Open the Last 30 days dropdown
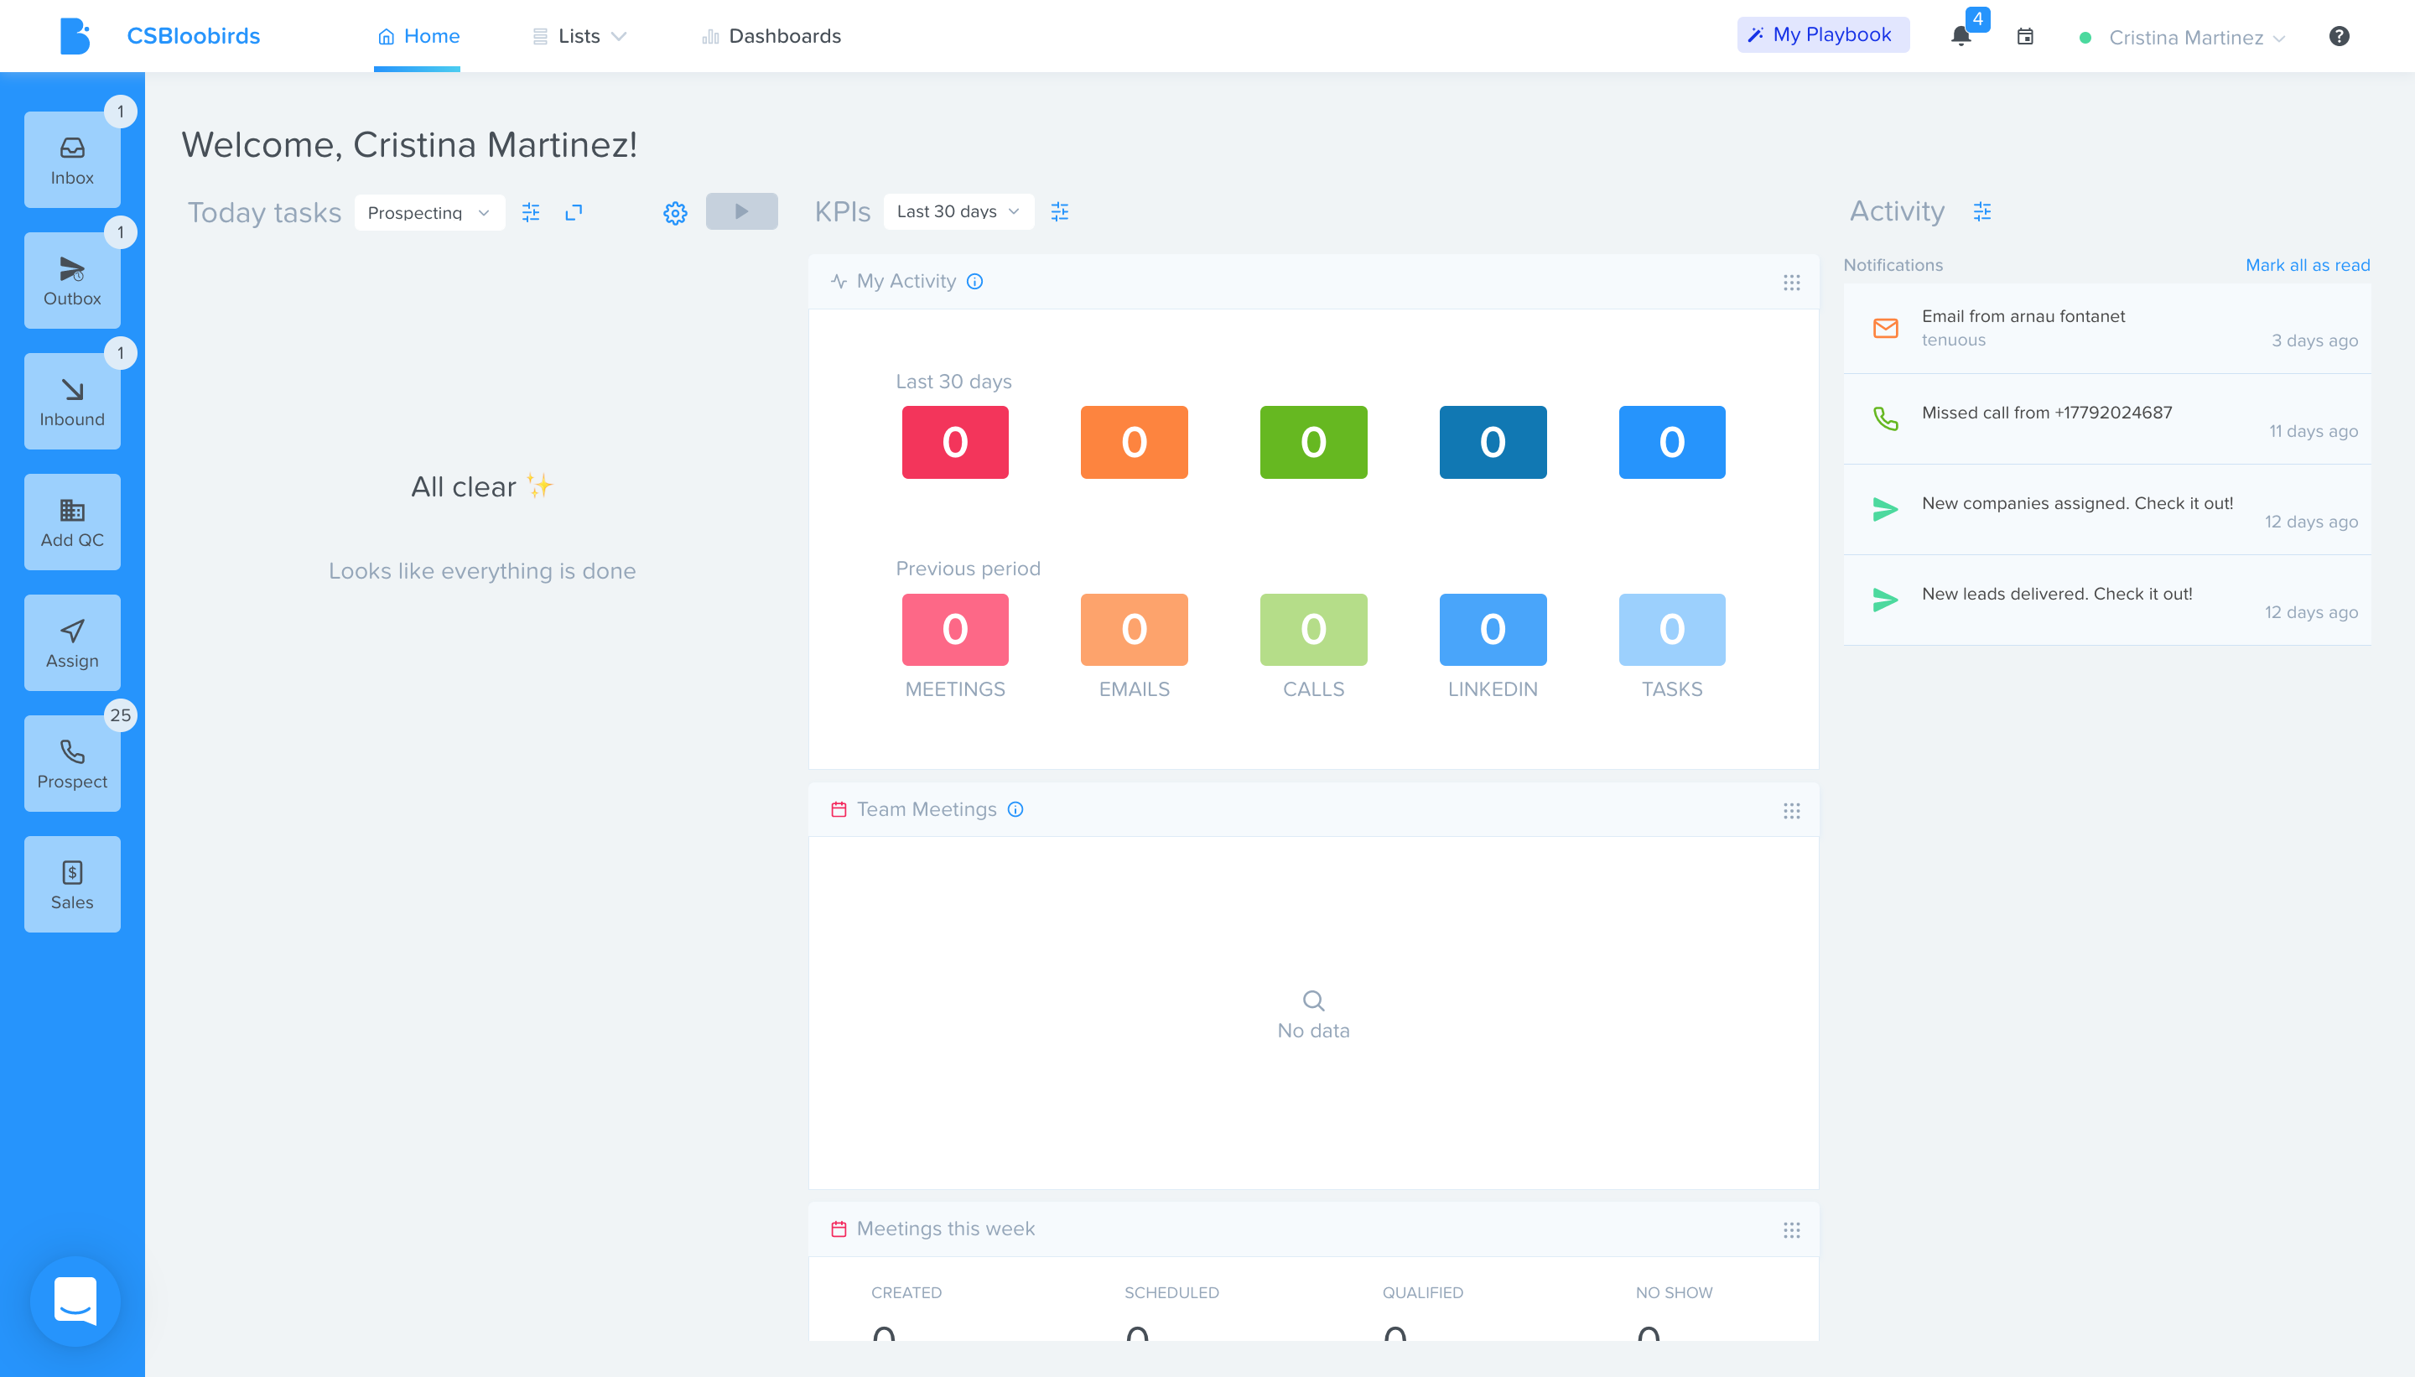The width and height of the screenshot is (2415, 1377). point(958,212)
